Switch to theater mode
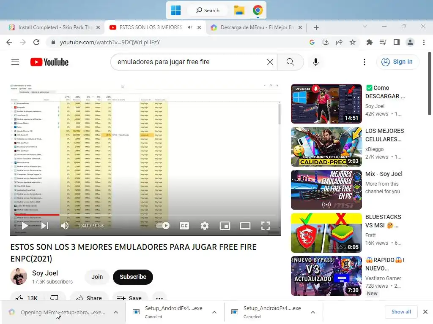This screenshot has width=433, height=324. [x=245, y=226]
